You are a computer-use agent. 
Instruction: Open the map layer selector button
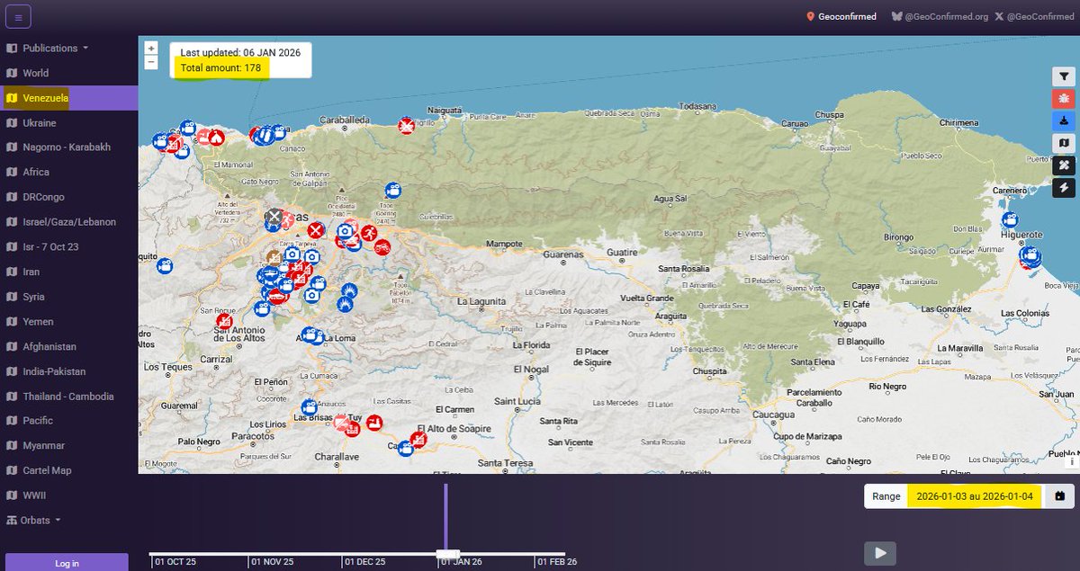[1064, 143]
